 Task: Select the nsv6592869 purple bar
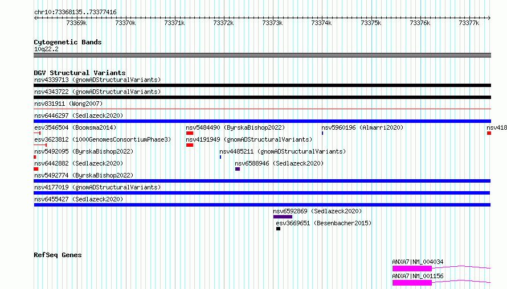point(283,217)
